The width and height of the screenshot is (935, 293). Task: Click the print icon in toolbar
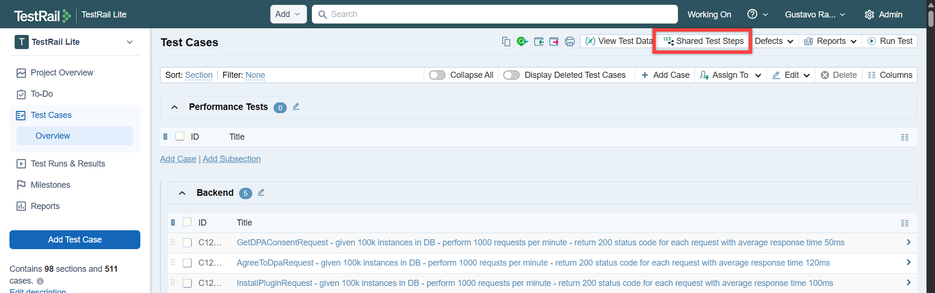pyautogui.click(x=570, y=42)
